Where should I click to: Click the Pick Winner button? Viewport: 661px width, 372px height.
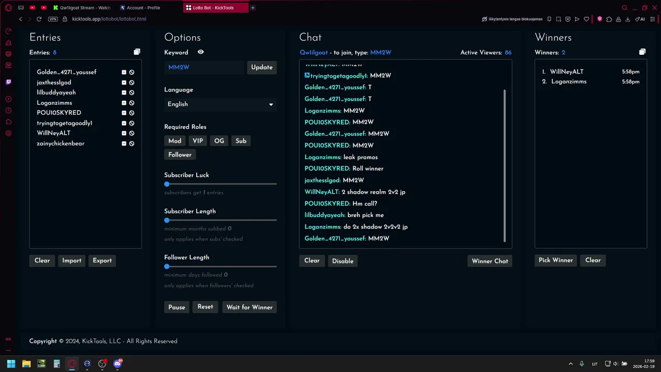pos(556,260)
